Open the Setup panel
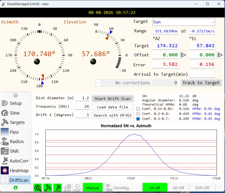 [x=15, y=103]
